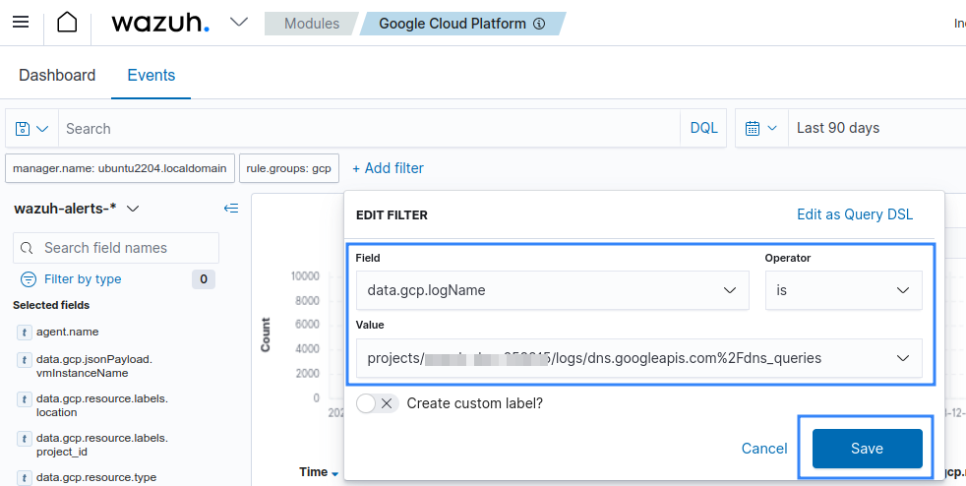This screenshot has height=486, width=966.
Task: Click Edit as Query DSL
Action: pyautogui.click(x=855, y=214)
